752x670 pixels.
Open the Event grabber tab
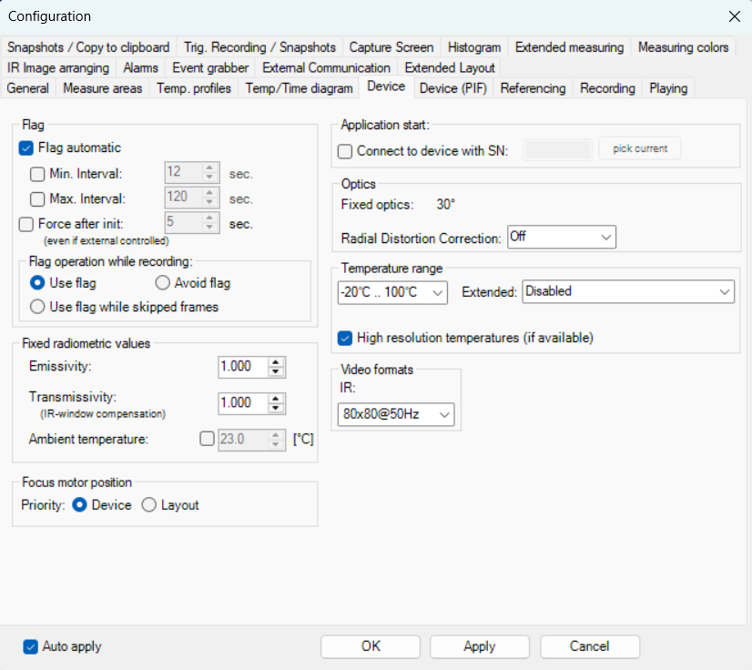tap(210, 68)
